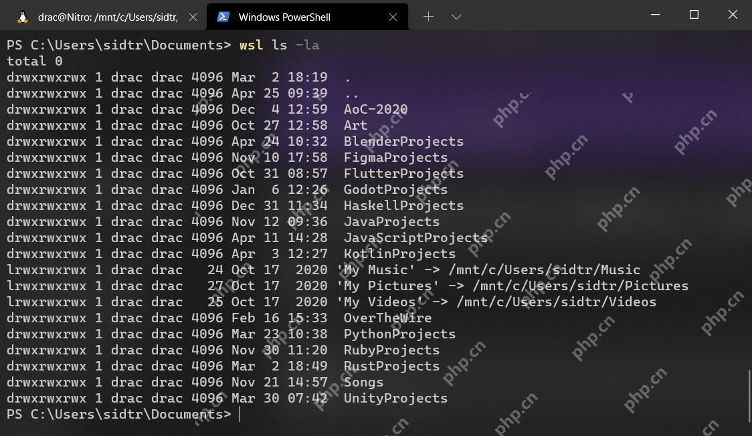This screenshot has width=752, height=436.
Task: Click the top 'PS C:\Users\sidtr\Documents>' prompt
Action: (119, 45)
